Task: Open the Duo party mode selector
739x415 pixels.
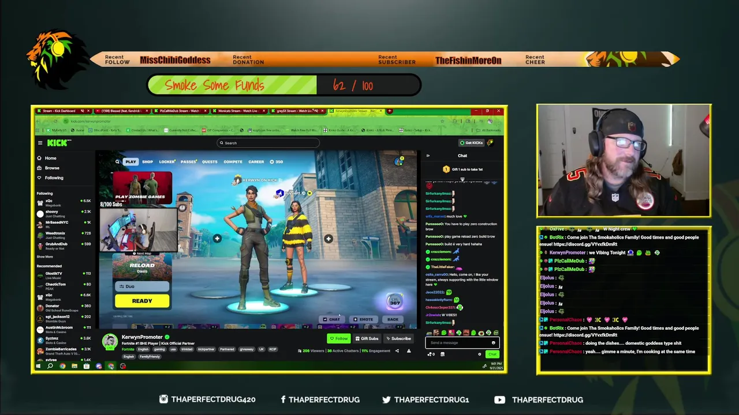Action: (142, 286)
